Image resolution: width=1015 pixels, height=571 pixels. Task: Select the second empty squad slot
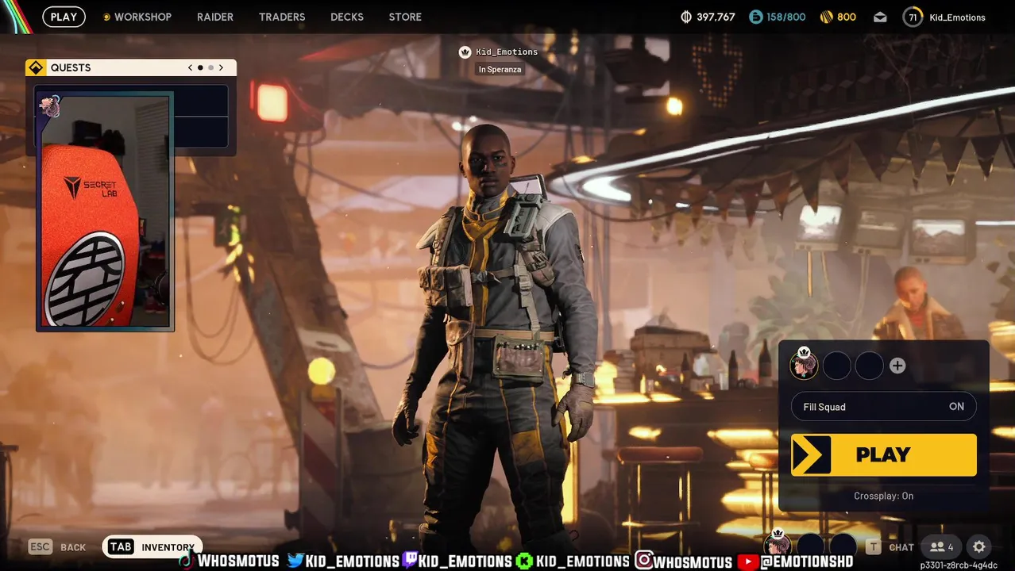coord(837,366)
